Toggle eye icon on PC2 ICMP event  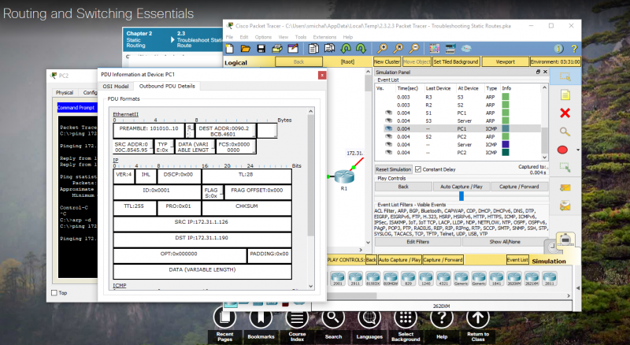[x=388, y=152]
